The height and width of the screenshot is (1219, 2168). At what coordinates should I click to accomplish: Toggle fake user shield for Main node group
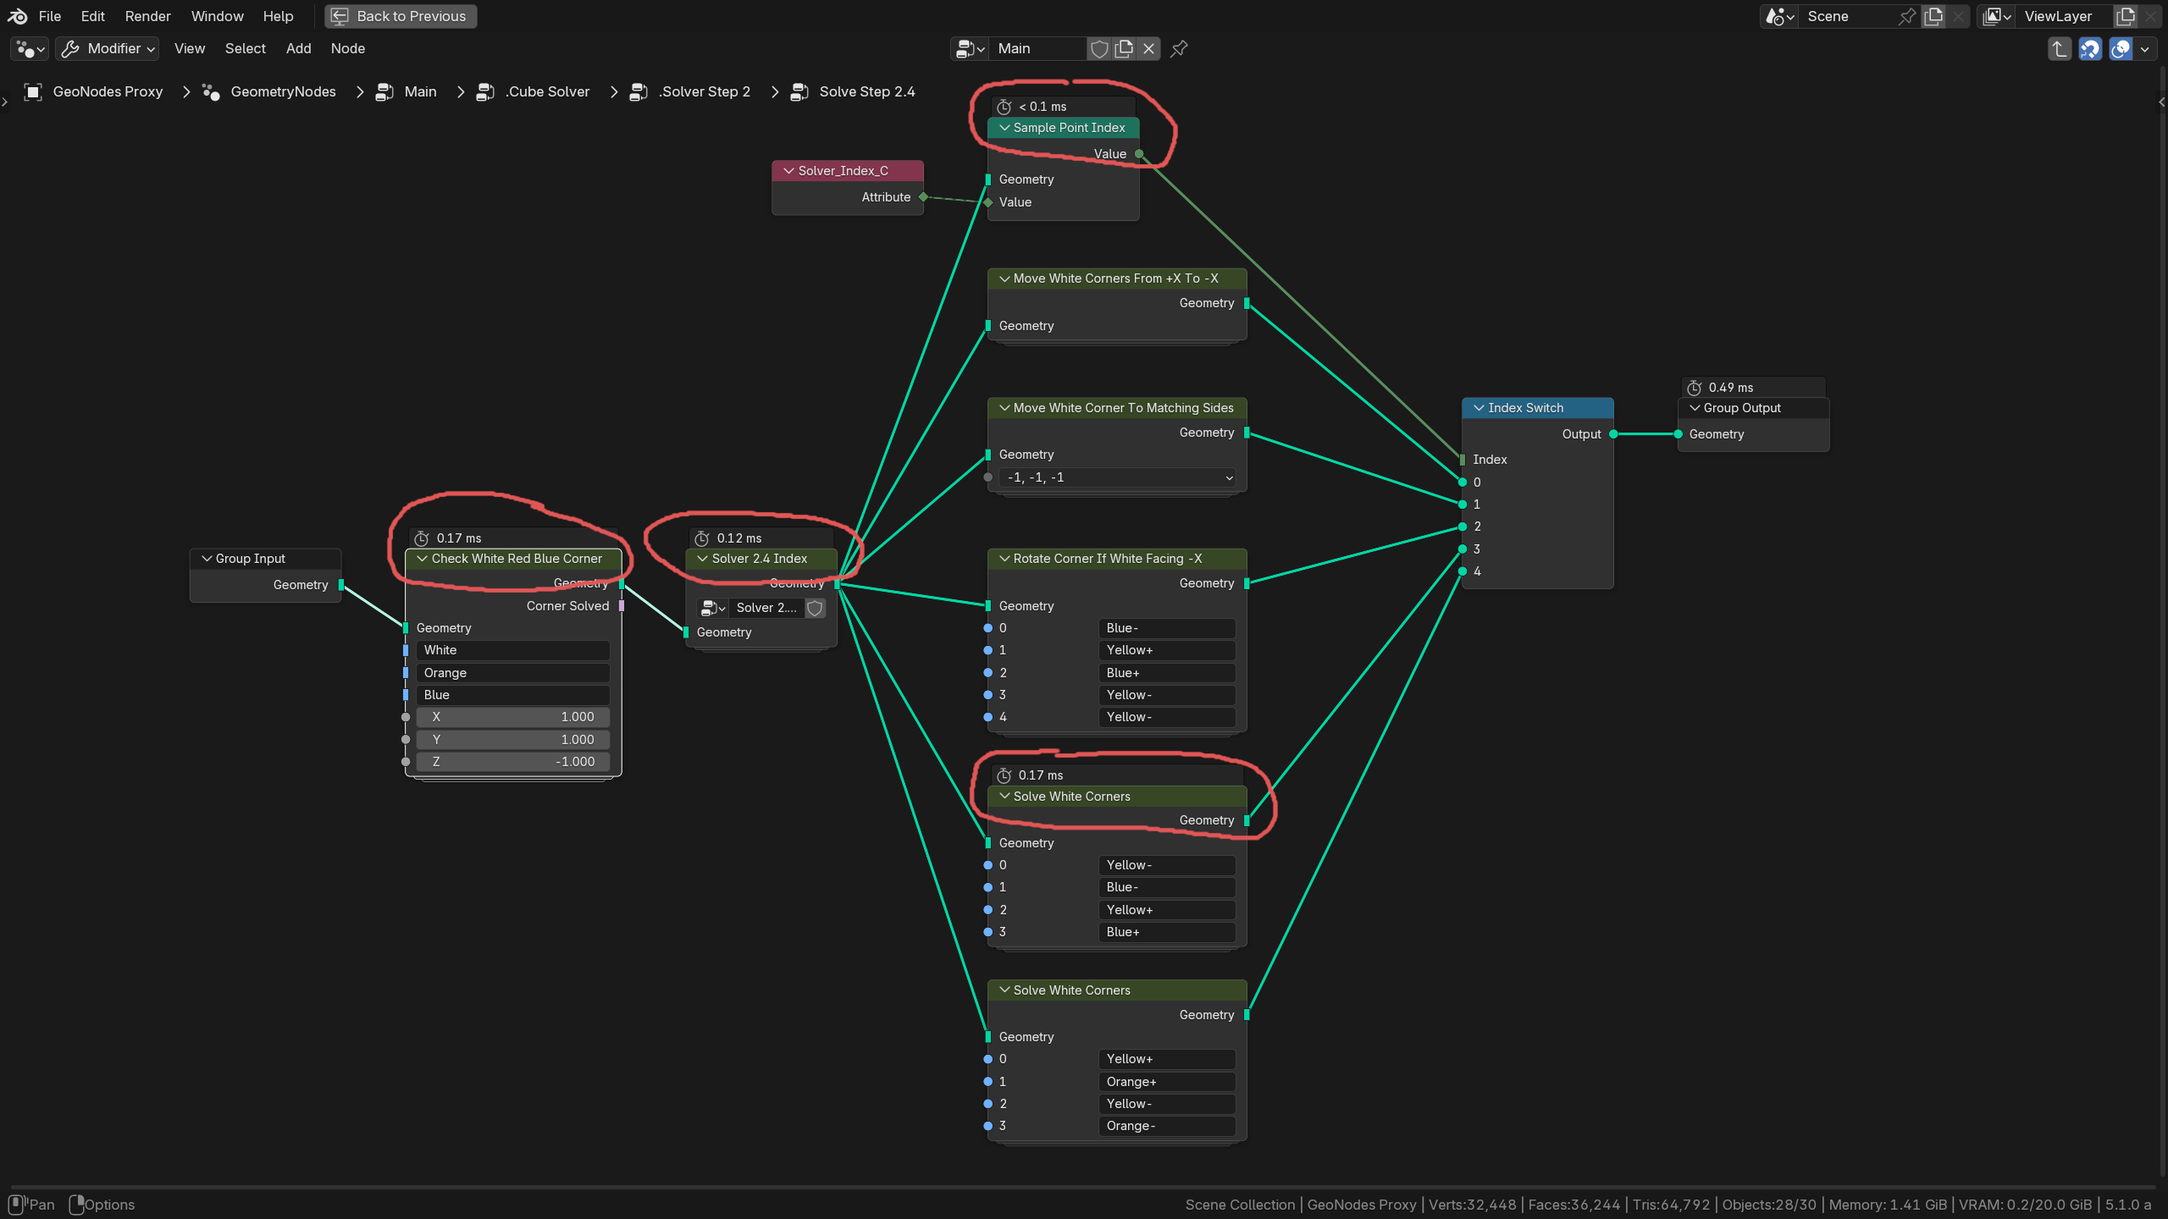1099,49
